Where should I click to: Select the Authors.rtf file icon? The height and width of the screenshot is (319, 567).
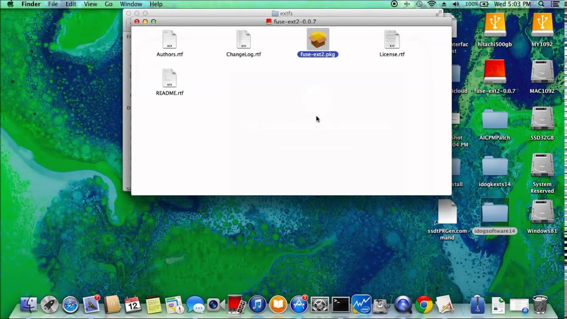click(x=170, y=39)
